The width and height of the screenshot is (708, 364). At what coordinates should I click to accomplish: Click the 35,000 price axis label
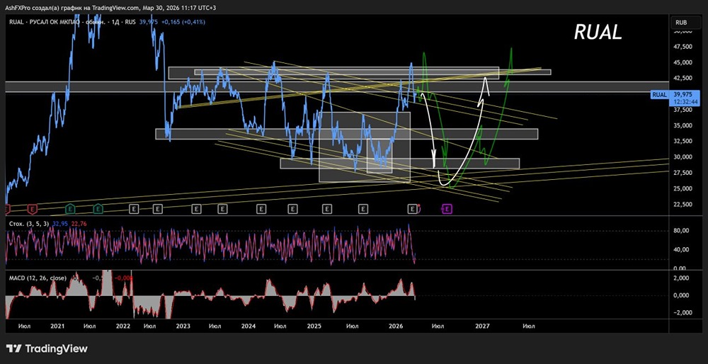coord(683,125)
